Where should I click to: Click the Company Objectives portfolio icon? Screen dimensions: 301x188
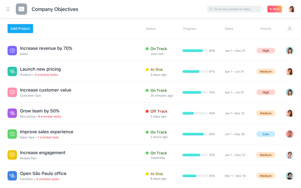click(21, 9)
